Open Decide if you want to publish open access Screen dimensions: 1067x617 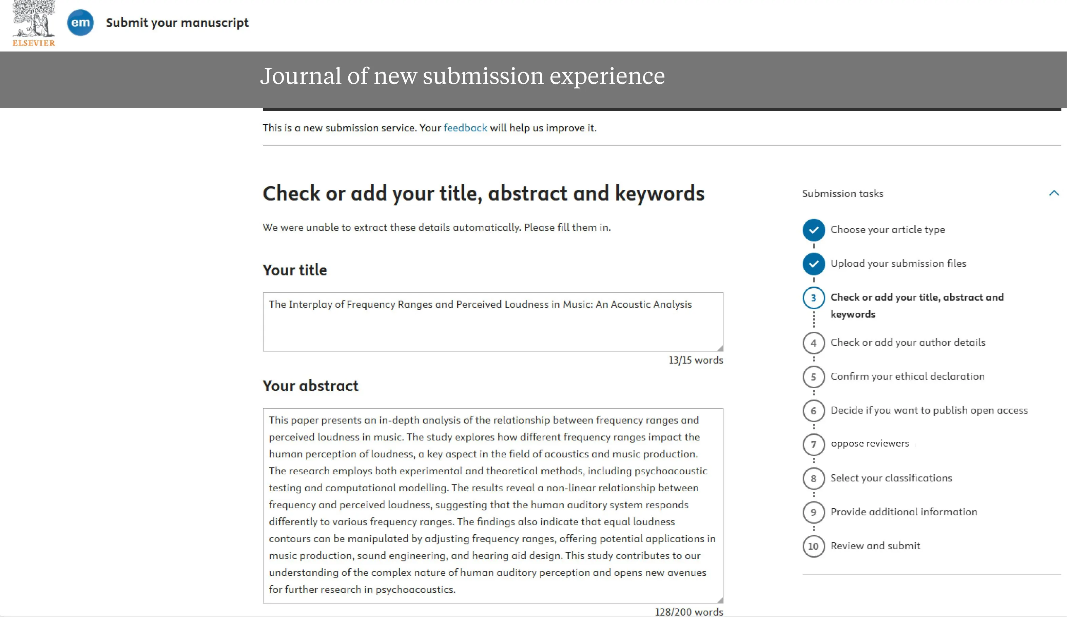tap(929, 410)
